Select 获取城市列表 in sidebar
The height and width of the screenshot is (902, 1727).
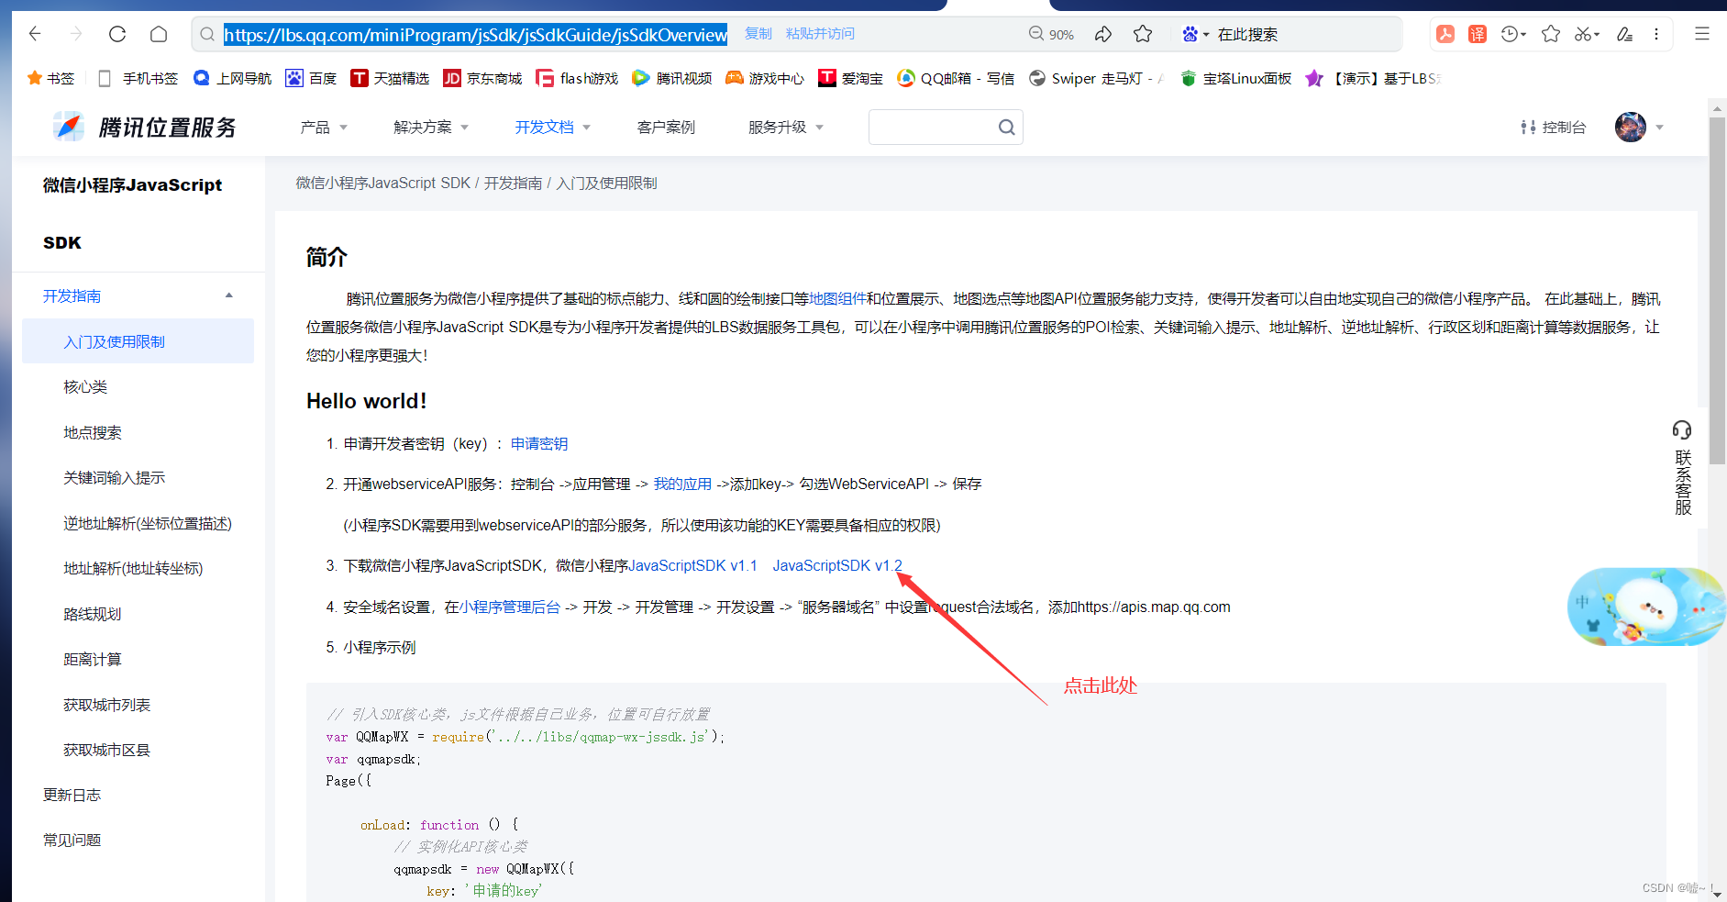pos(107,705)
